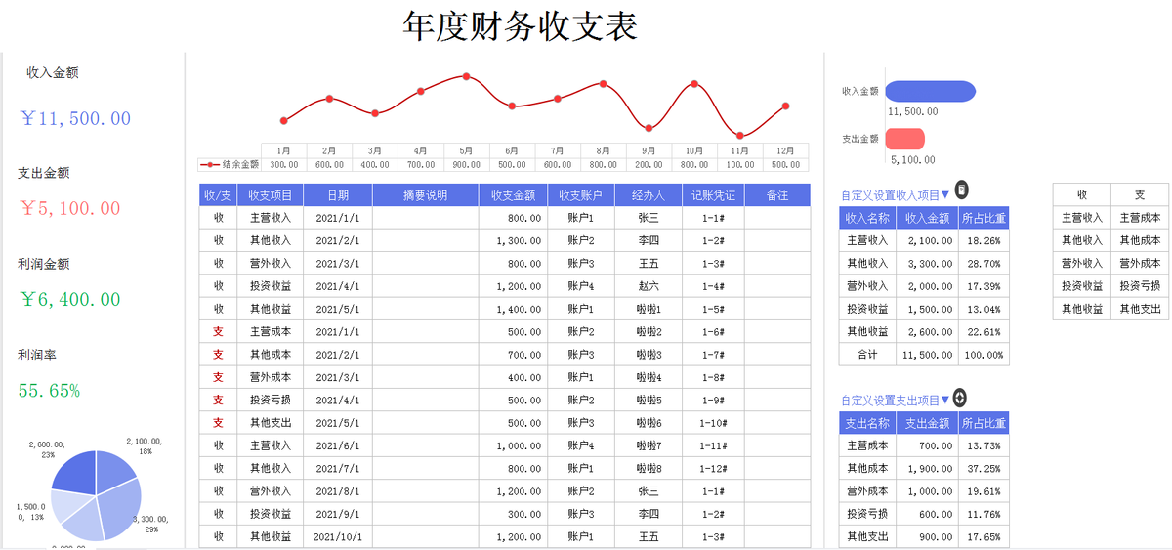Click the 日期 column header
The width and height of the screenshot is (1172, 550).
click(338, 195)
